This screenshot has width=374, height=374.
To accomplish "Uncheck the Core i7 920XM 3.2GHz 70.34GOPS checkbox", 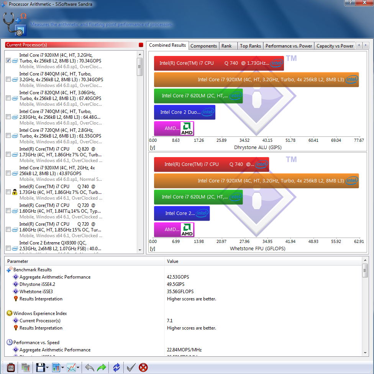I will point(8,60).
